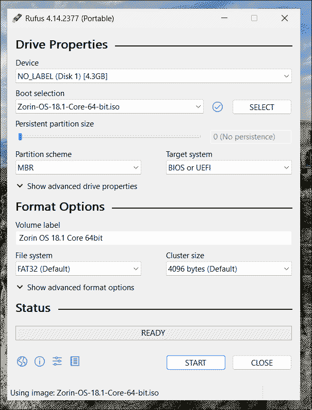
Task: Expand Show advanced format options
Action: coord(75,288)
